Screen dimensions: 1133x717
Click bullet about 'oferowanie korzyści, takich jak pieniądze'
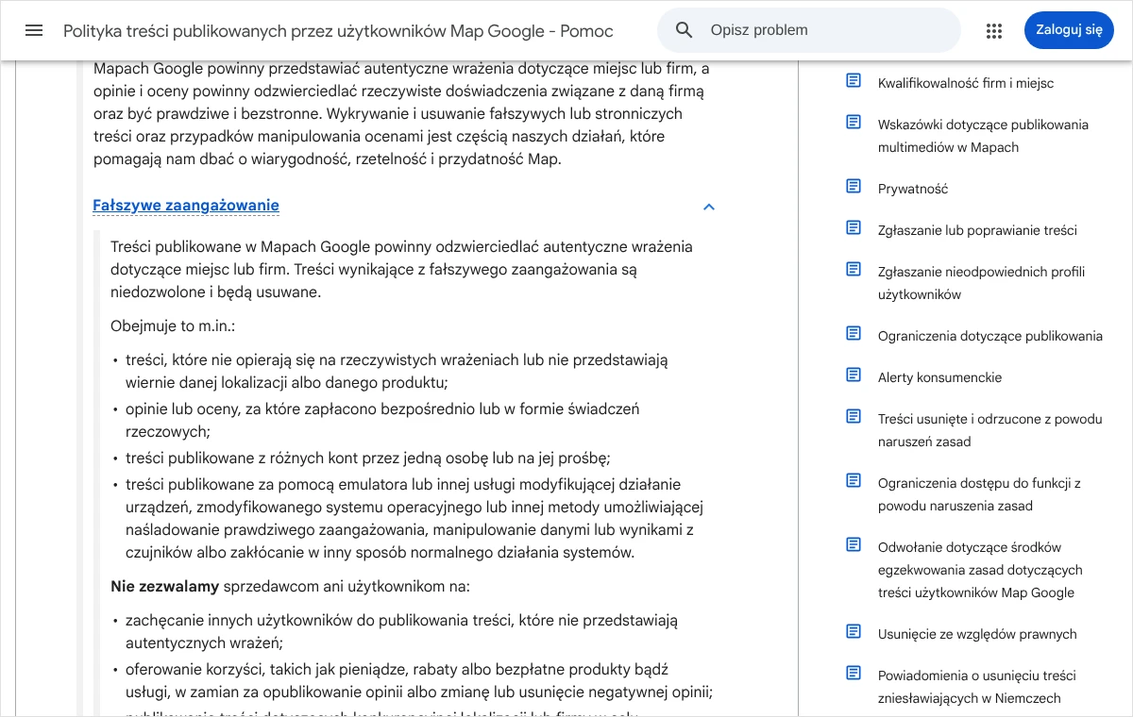click(x=419, y=681)
